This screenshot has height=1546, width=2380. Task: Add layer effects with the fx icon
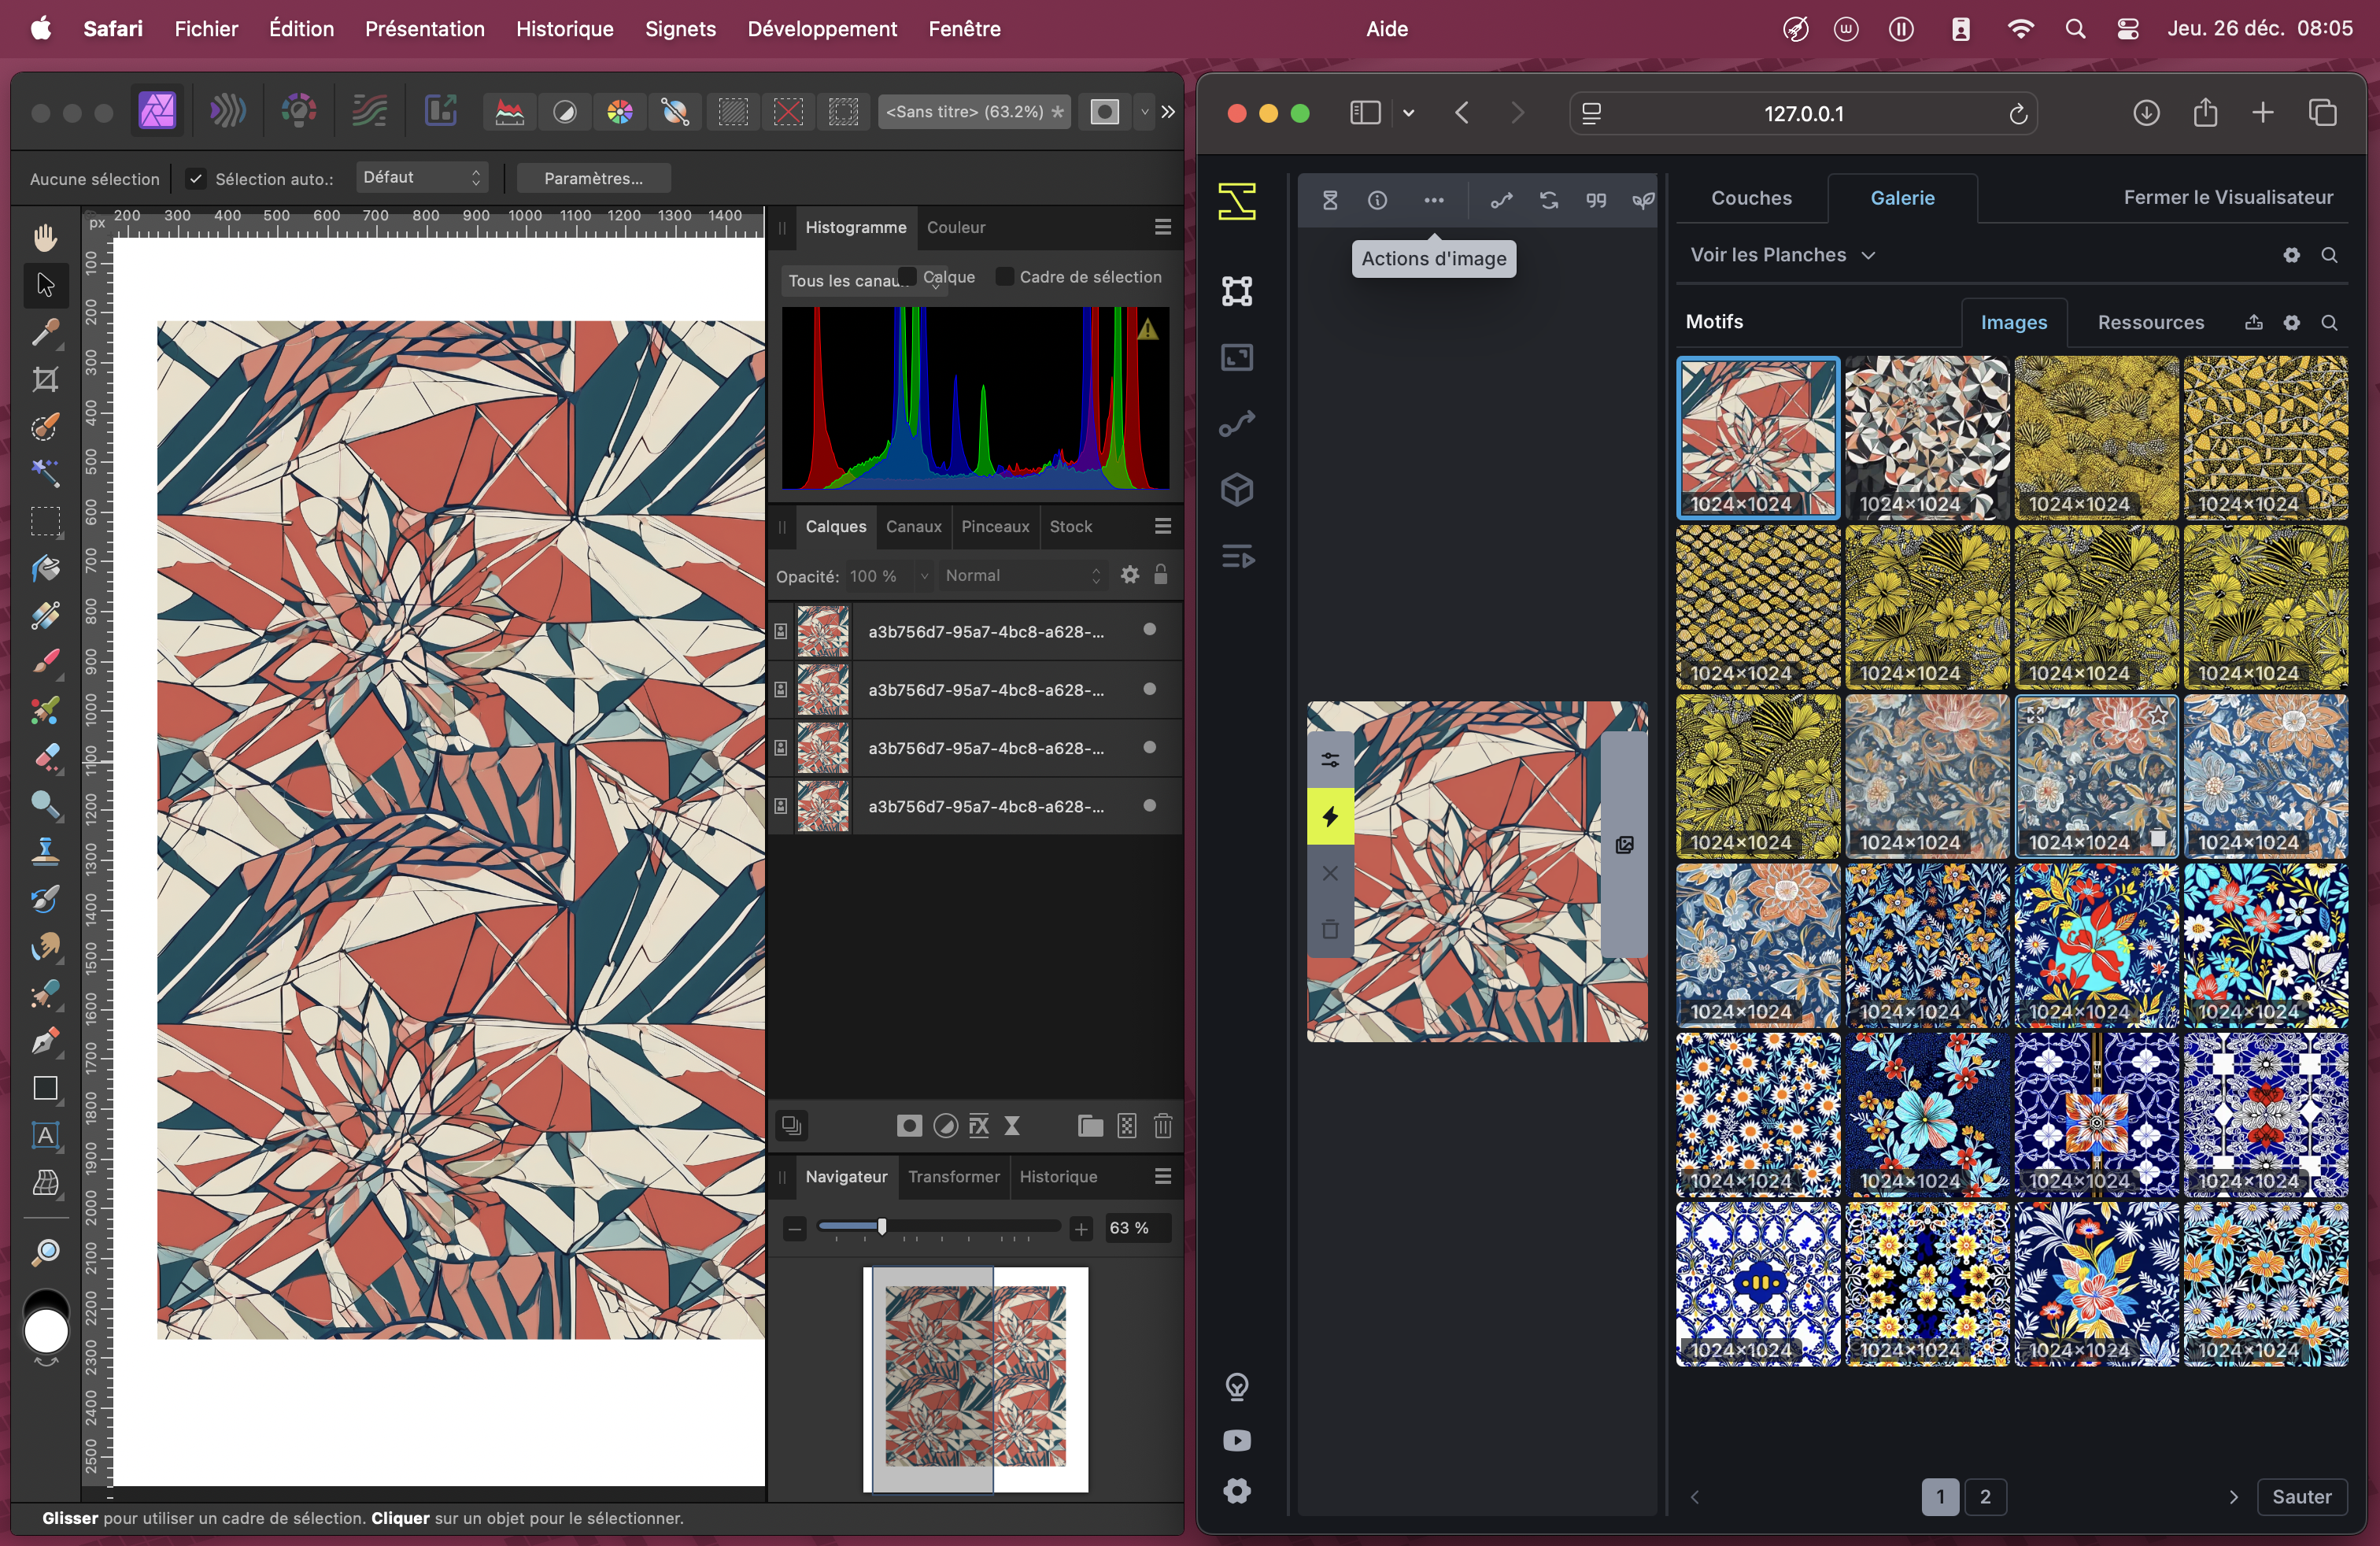click(979, 1126)
